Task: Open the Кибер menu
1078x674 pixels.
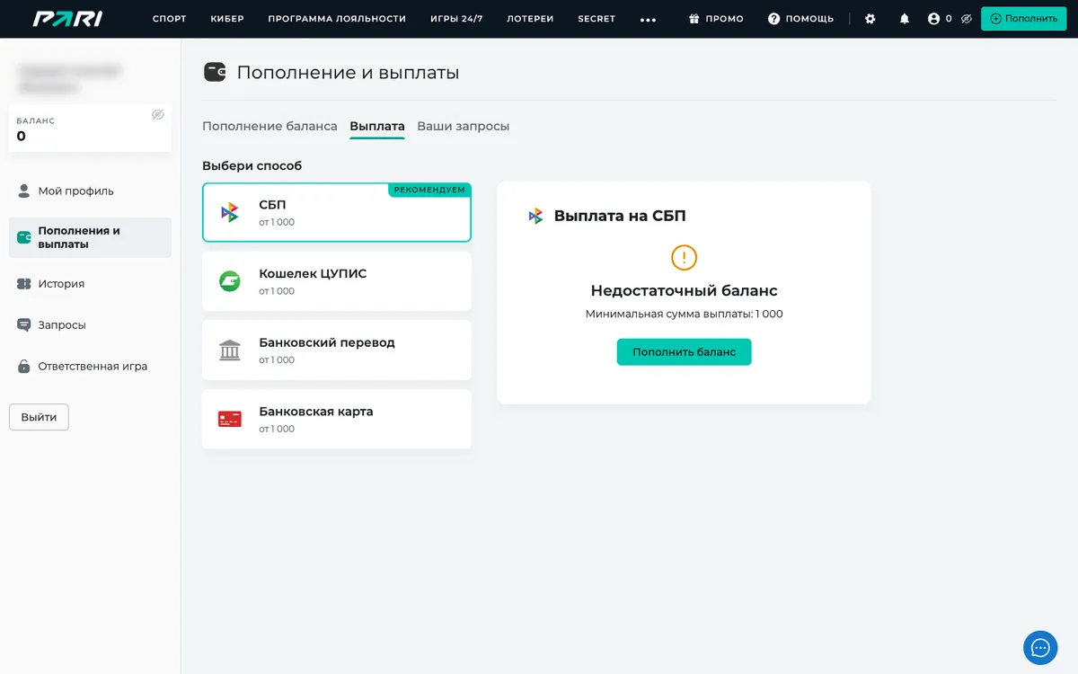Action: tap(227, 19)
